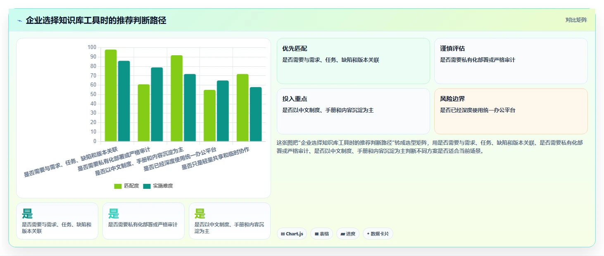This screenshot has width=604, height=256.
Task: Click x-axis label 是否需要与需求、任务、缺陷和版本关联
Action: [71, 162]
